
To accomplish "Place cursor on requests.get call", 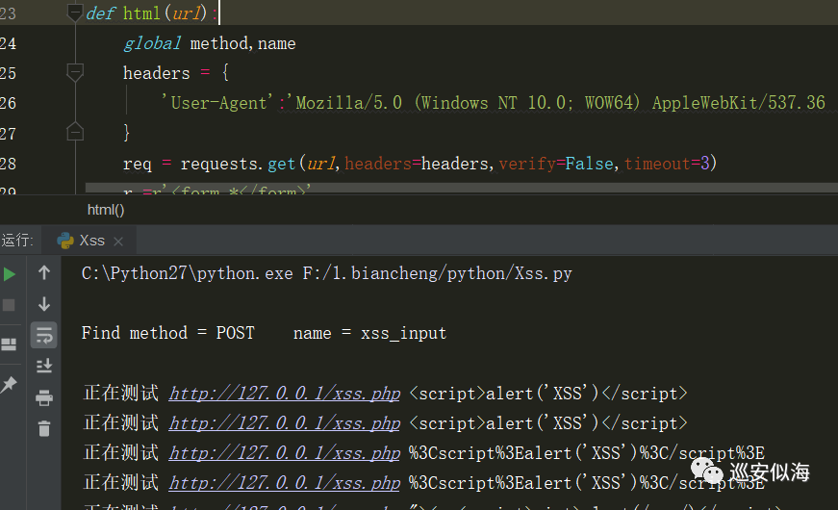I will point(238,164).
